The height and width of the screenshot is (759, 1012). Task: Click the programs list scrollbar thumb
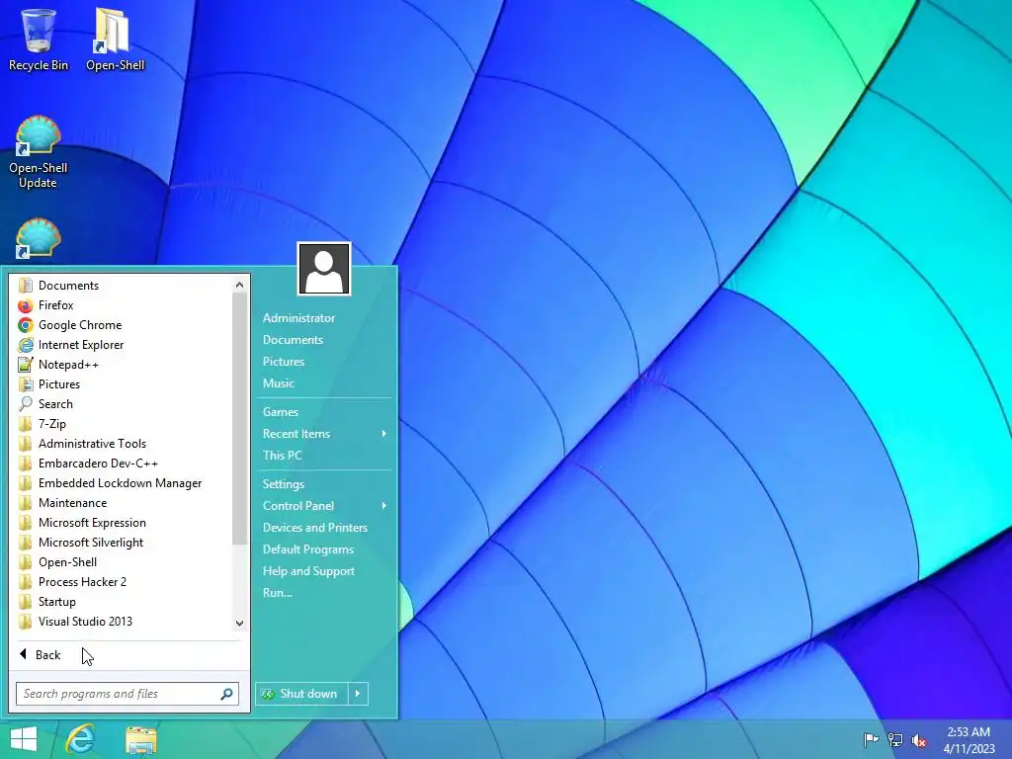(x=239, y=418)
